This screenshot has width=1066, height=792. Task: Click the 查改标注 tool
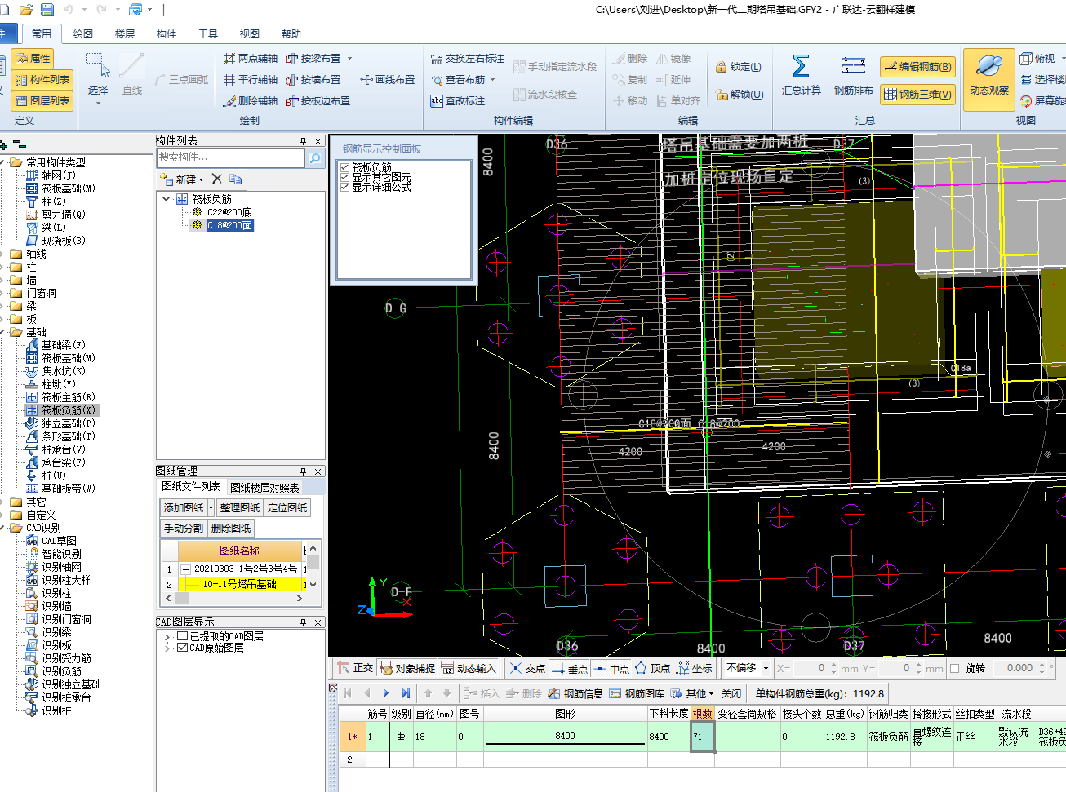click(x=458, y=101)
